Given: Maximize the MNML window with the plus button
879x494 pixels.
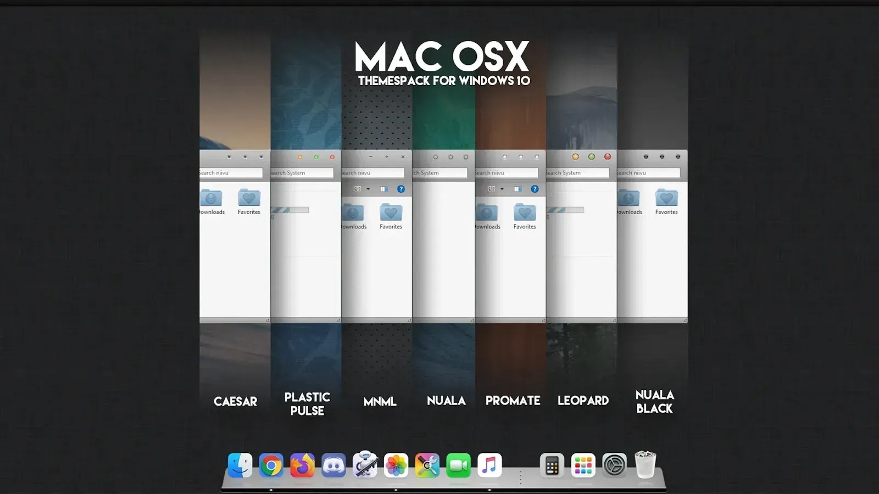Looking at the screenshot, I should (387, 157).
